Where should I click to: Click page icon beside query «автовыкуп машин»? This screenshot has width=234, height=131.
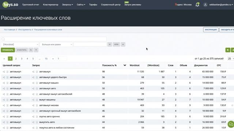point(37,83)
